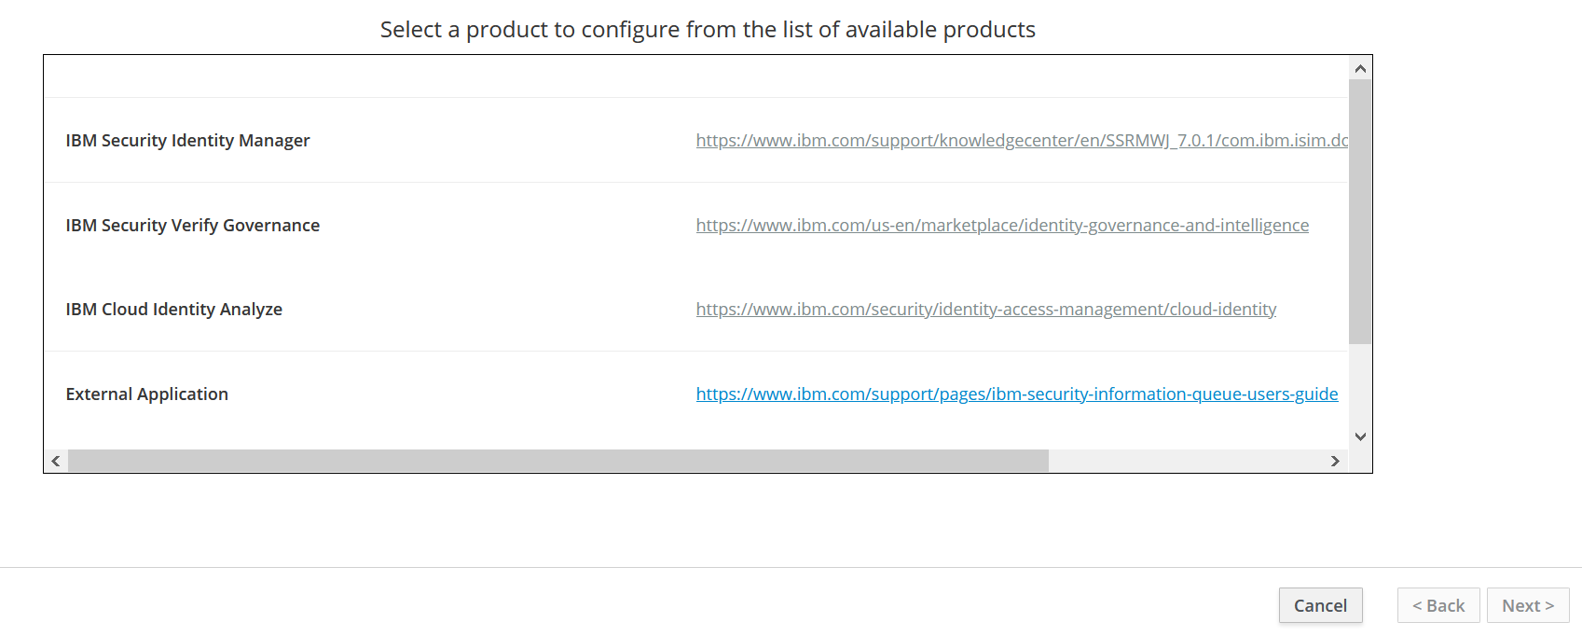Go to the previous step with Back

coord(1438,606)
